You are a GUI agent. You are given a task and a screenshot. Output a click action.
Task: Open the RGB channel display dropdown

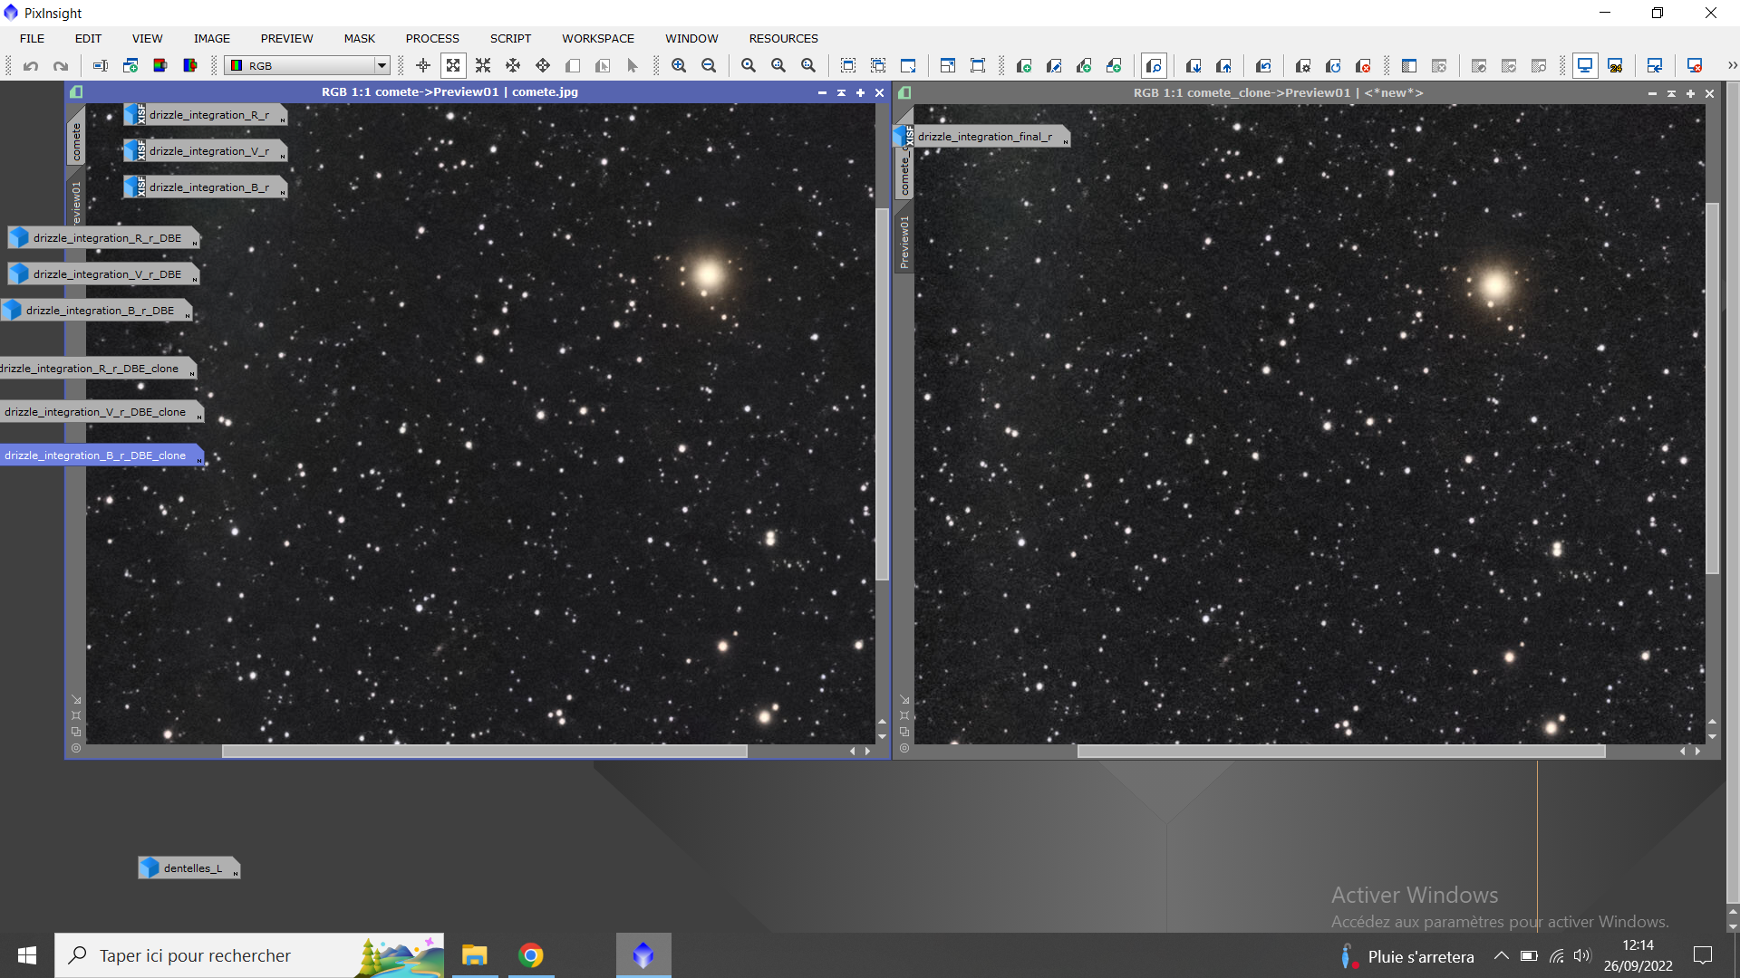[x=382, y=65]
